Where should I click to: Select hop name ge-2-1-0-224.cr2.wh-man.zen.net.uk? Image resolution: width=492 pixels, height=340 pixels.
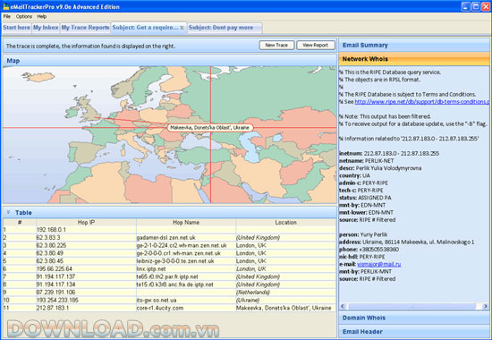point(182,245)
